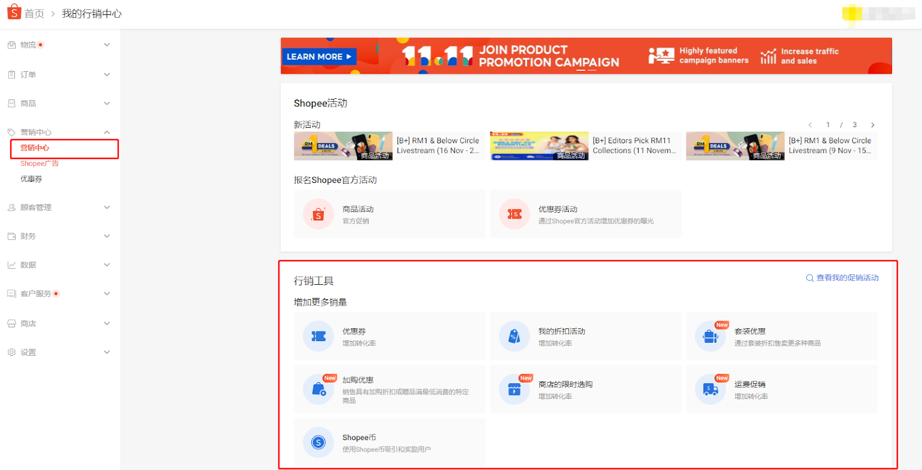Click the blue 优惠券 ticket icon
This screenshot has width=922, height=470.
[x=318, y=337]
